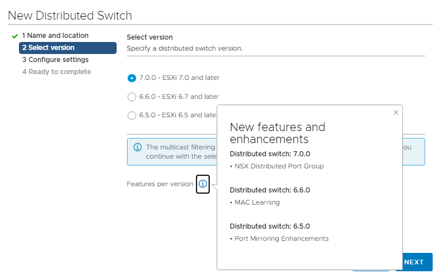Click Distributed switch: 6.5.0 heading in popup
The height and width of the screenshot is (277, 439).
(269, 226)
